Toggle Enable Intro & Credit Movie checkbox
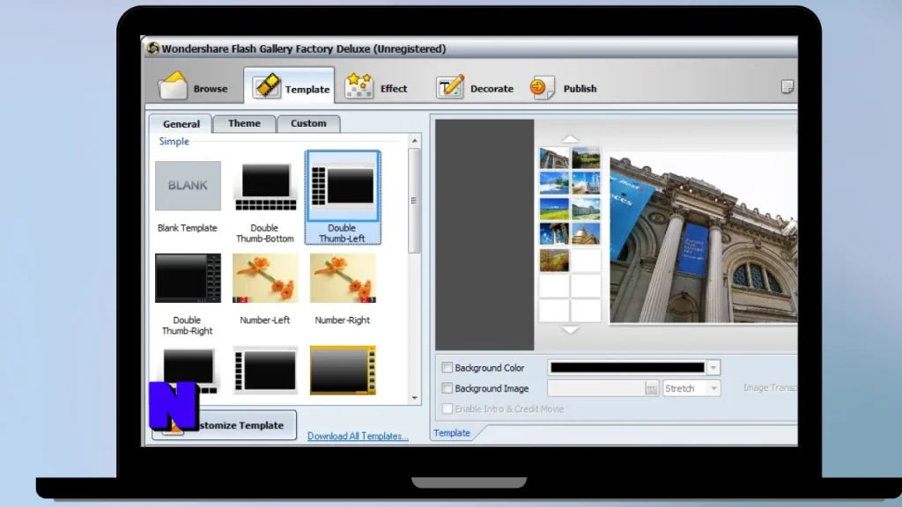This screenshot has width=902, height=507. (447, 408)
